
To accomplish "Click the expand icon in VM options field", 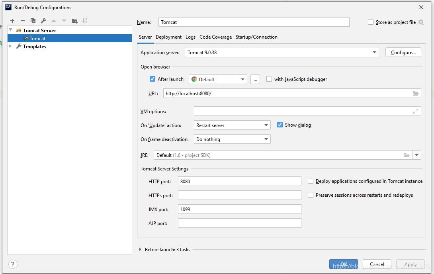I will click(416, 112).
